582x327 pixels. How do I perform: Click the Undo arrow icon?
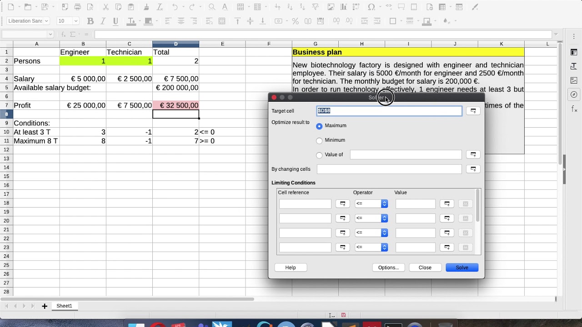[175, 7]
